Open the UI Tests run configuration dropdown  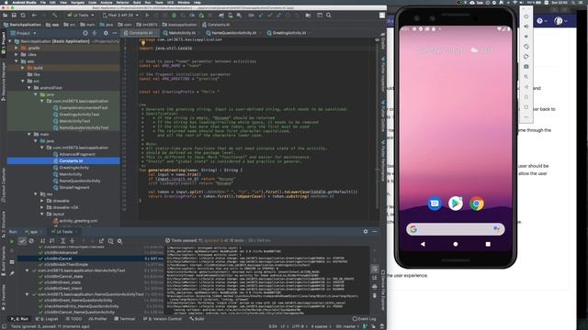(x=80, y=16)
